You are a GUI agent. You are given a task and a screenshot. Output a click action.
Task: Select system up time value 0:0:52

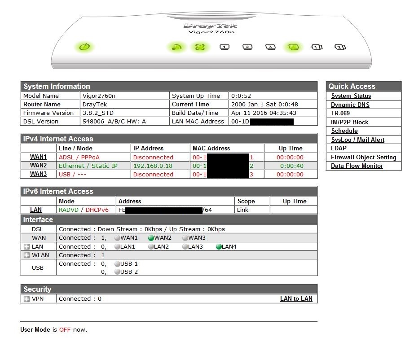coord(241,96)
